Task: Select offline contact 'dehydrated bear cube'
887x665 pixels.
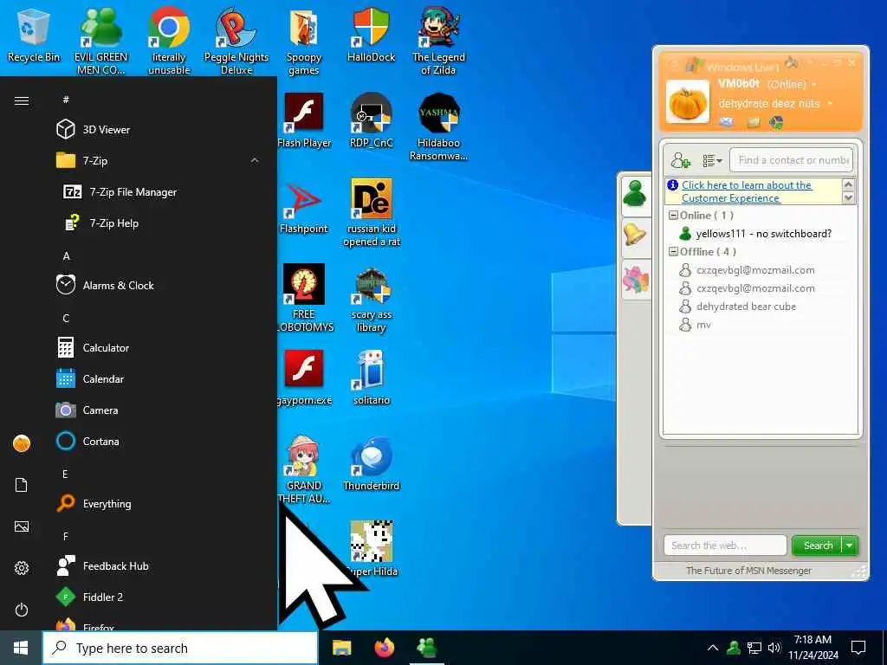Action: [746, 307]
